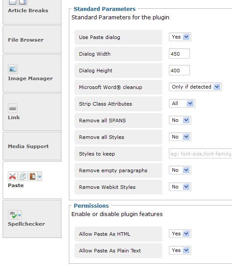Open the Spellchecker plugin tab
The width and height of the screenshot is (232, 266).
click(x=32, y=219)
